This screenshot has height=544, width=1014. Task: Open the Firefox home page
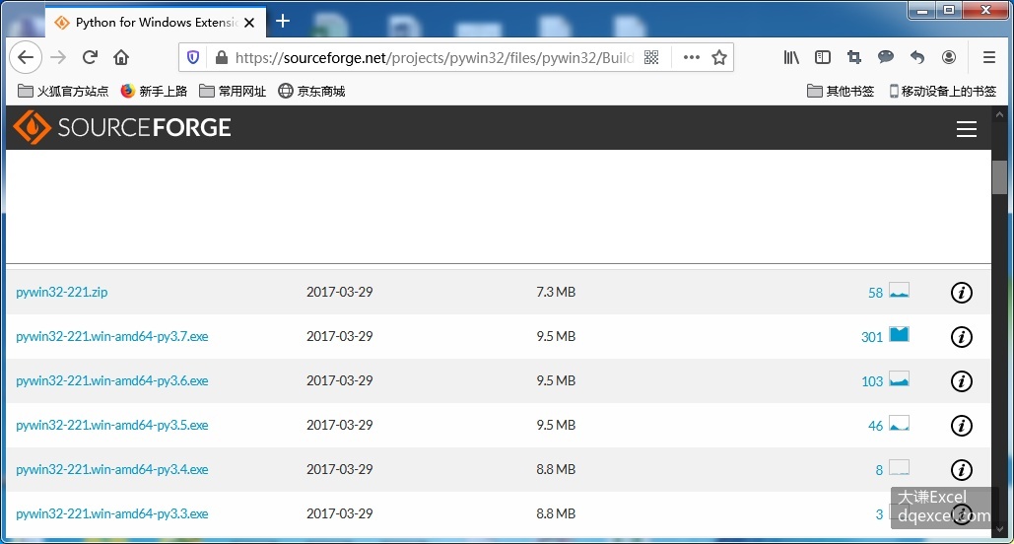(x=121, y=57)
